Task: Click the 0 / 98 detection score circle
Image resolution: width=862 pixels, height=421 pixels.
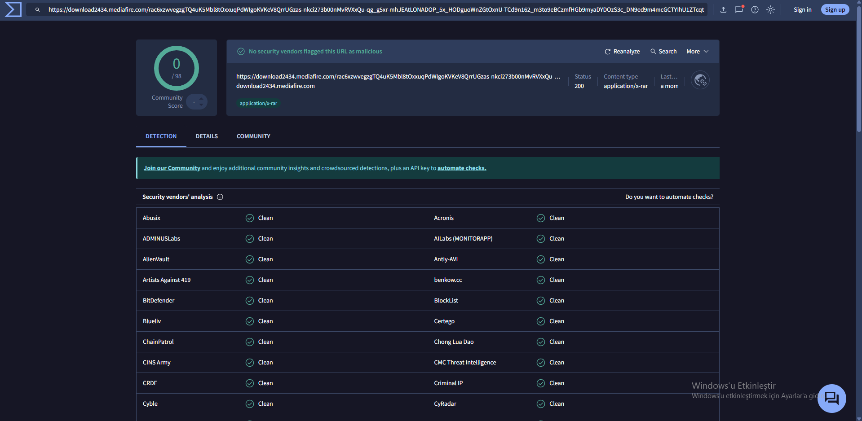Action: click(177, 68)
